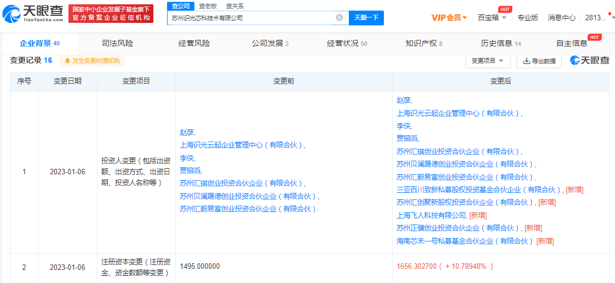Screen dimensions: 615x283
Task: Open the 知识产权 tab
Action: point(424,44)
